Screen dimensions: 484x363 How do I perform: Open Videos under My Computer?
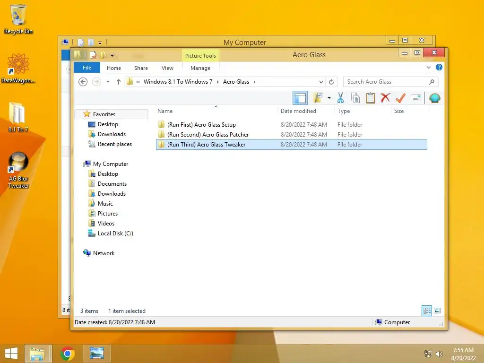[x=106, y=223]
